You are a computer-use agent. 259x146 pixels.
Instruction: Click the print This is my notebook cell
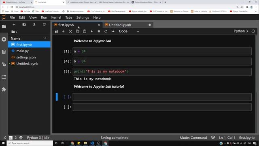162,71
